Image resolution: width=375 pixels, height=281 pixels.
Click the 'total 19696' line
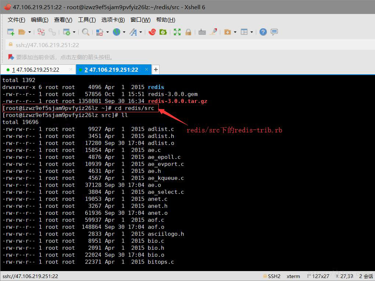click(20, 122)
